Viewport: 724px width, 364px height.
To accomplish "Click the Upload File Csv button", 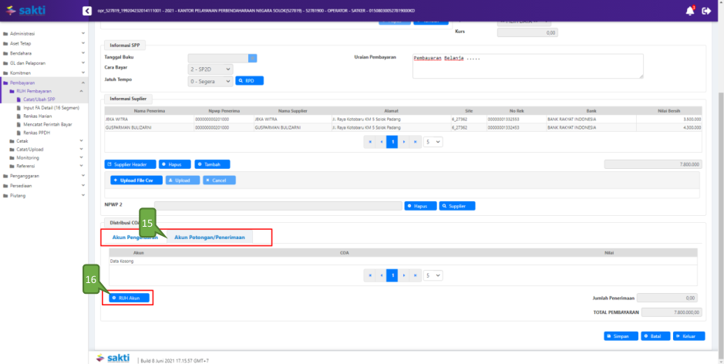I will pos(136,180).
